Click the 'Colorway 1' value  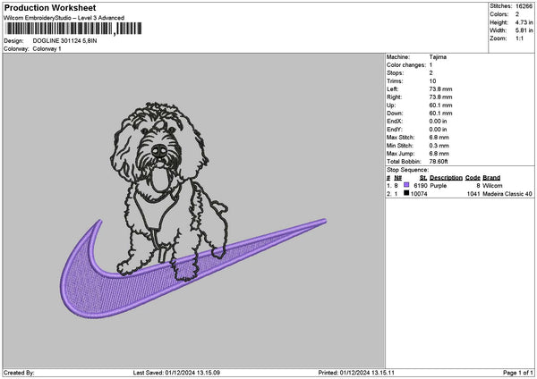pos(47,49)
